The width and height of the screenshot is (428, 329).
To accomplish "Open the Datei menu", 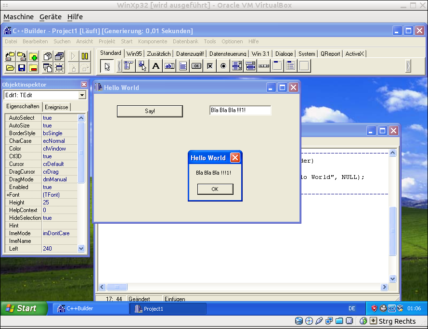I will [x=11, y=41].
